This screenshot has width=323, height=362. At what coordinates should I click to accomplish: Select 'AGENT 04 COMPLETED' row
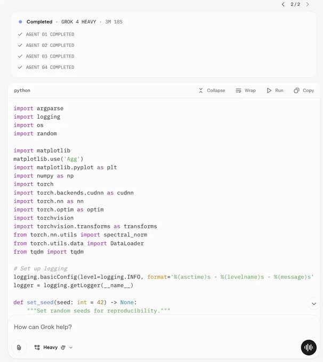pos(46,68)
